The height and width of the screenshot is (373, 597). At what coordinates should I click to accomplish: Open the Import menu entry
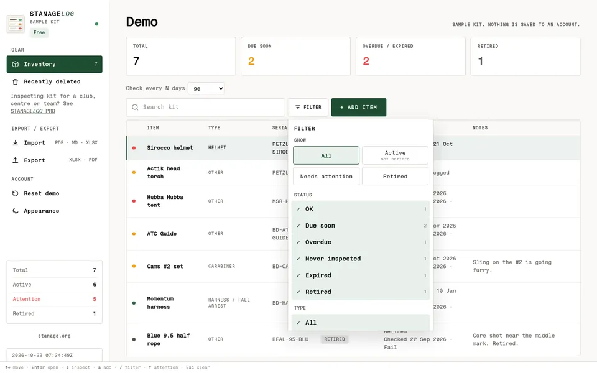pos(55,143)
